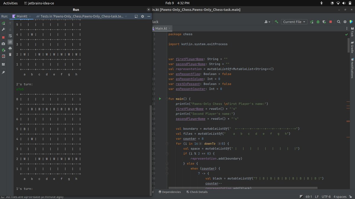Click console input line after 1's turn
The width and height of the screenshot is (355, 199).
pos(83,194)
